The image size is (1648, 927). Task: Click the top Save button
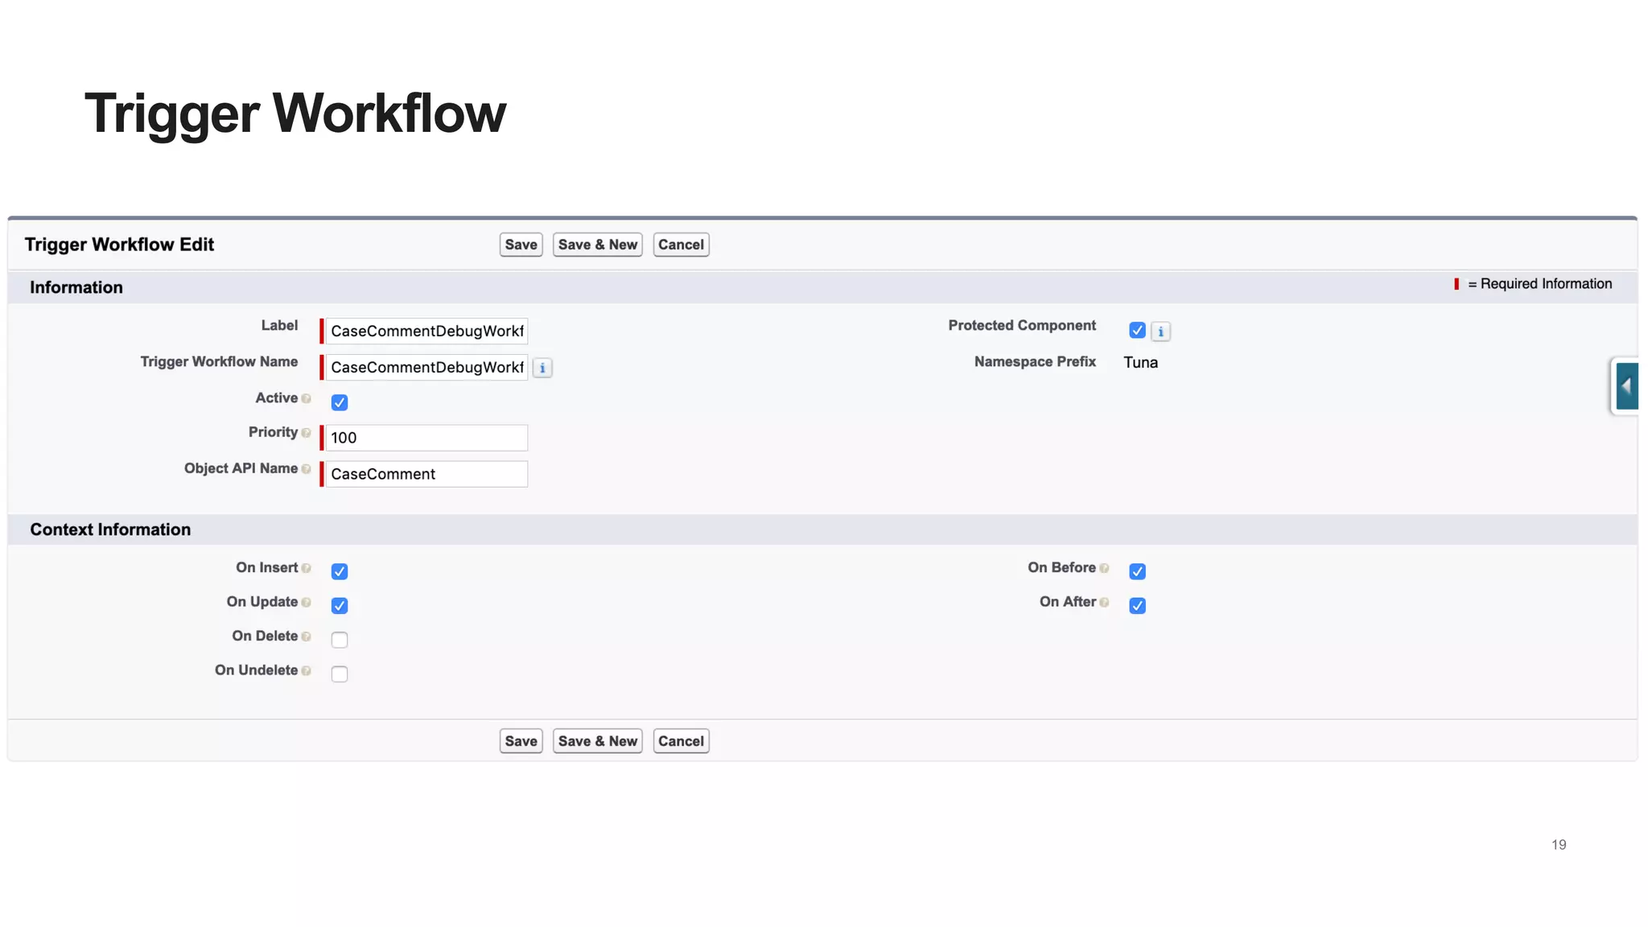tap(521, 245)
